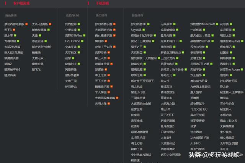Select the 无尽战区·觉醒 entry

[229, 143]
